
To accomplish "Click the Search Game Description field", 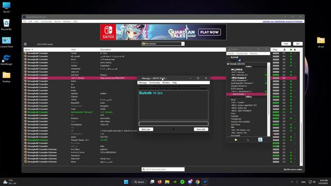I will [163, 169].
